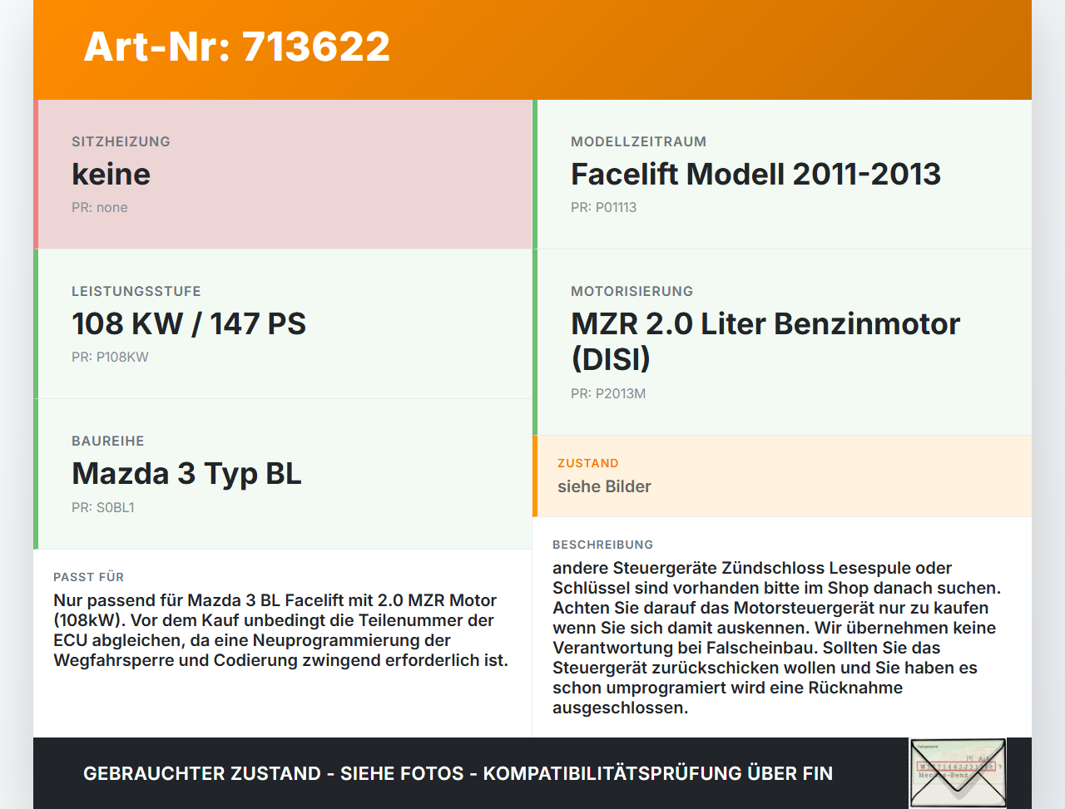Select the PR: P2013M code
This screenshot has height=809, width=1065.
point(608,394)
